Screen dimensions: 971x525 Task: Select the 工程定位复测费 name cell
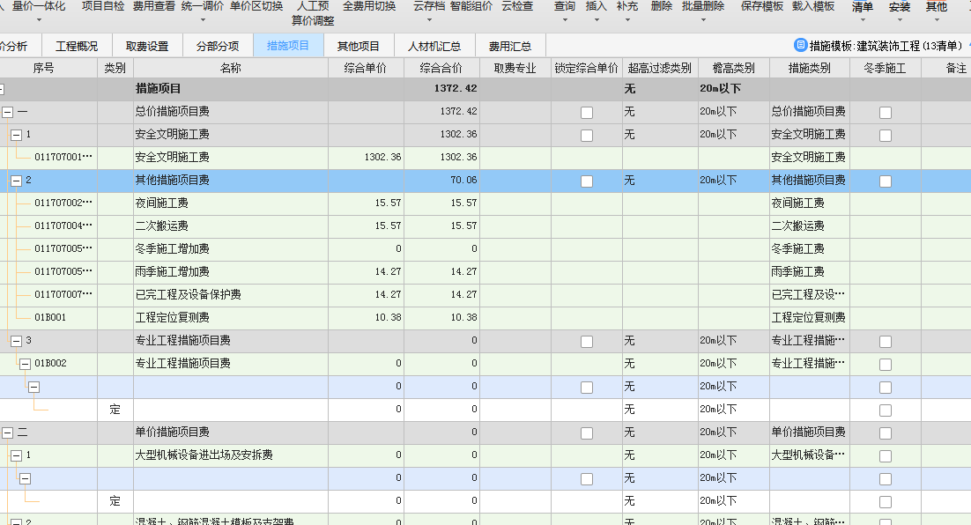[x=231, y=318]
